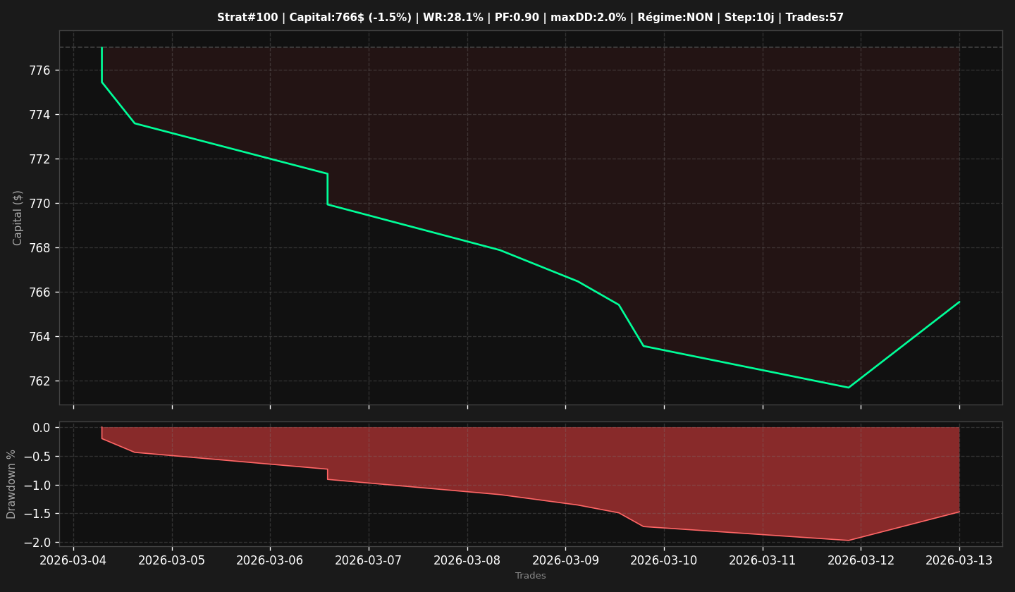Screen dimensions: 1015x592
Task: Click the 2026-03-04 date label
Action: click(73, 560)
